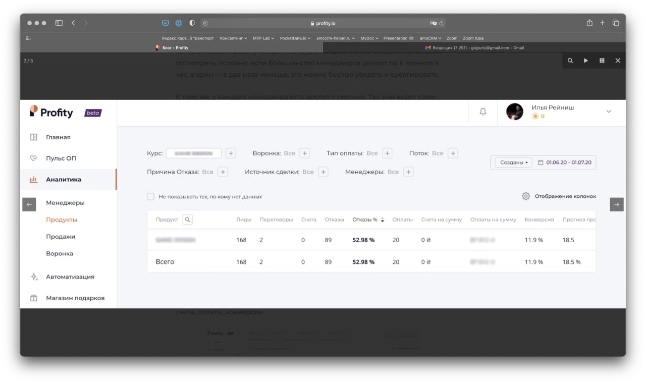The height and width of the screenshot is (383, 646).
Task: Go to previous image with left arrow
Action: [x=29, y=204]
